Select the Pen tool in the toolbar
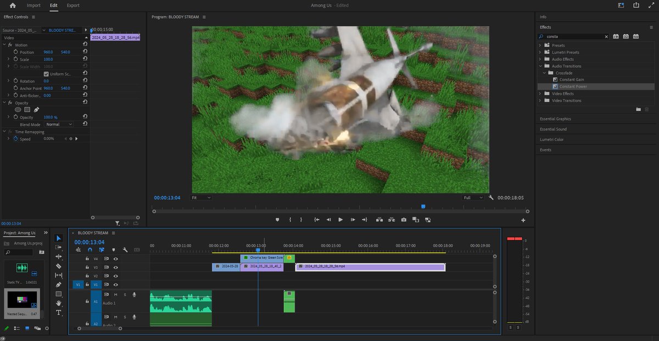 (x=59, y=285)
